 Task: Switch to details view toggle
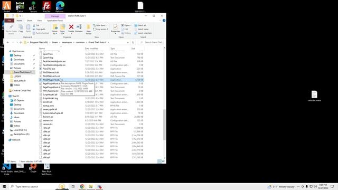159,161
